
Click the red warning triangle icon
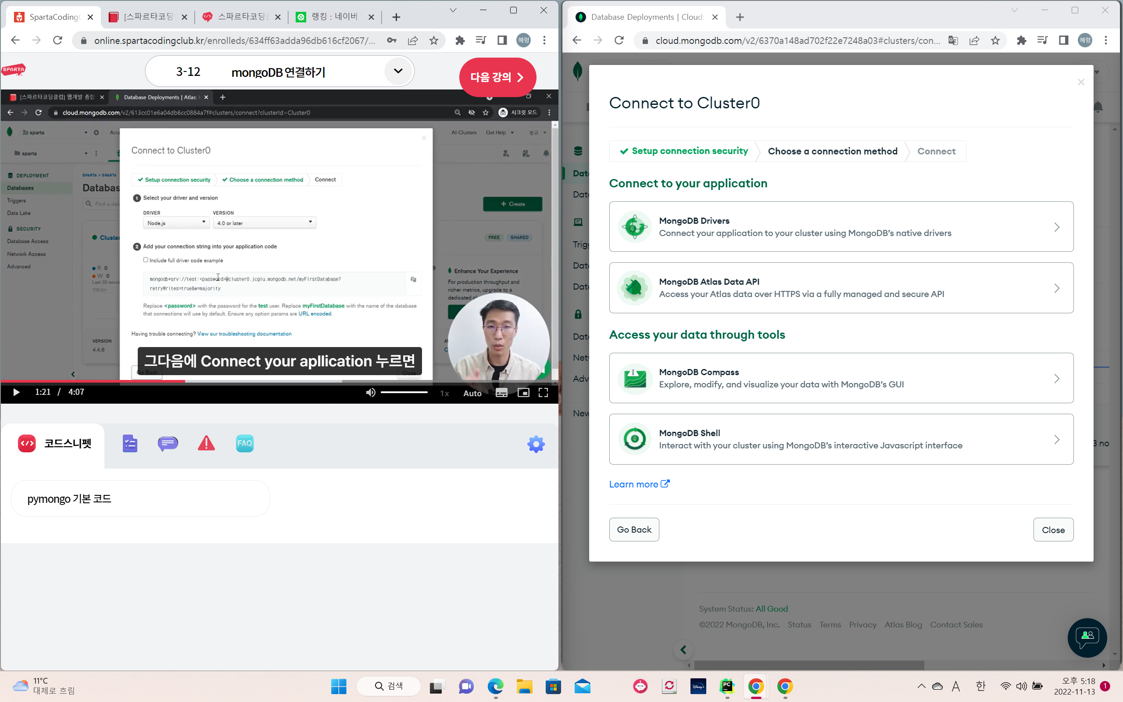tap(206, 444)
